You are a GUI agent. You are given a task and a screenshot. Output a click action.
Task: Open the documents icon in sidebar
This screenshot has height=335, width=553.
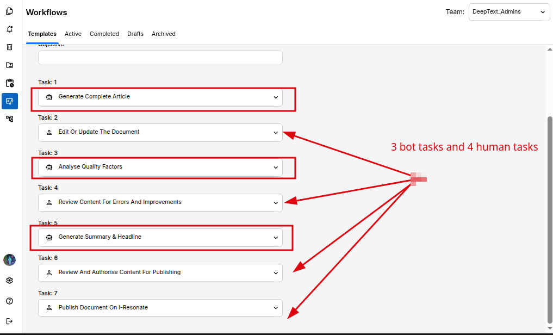pos(10,11)
